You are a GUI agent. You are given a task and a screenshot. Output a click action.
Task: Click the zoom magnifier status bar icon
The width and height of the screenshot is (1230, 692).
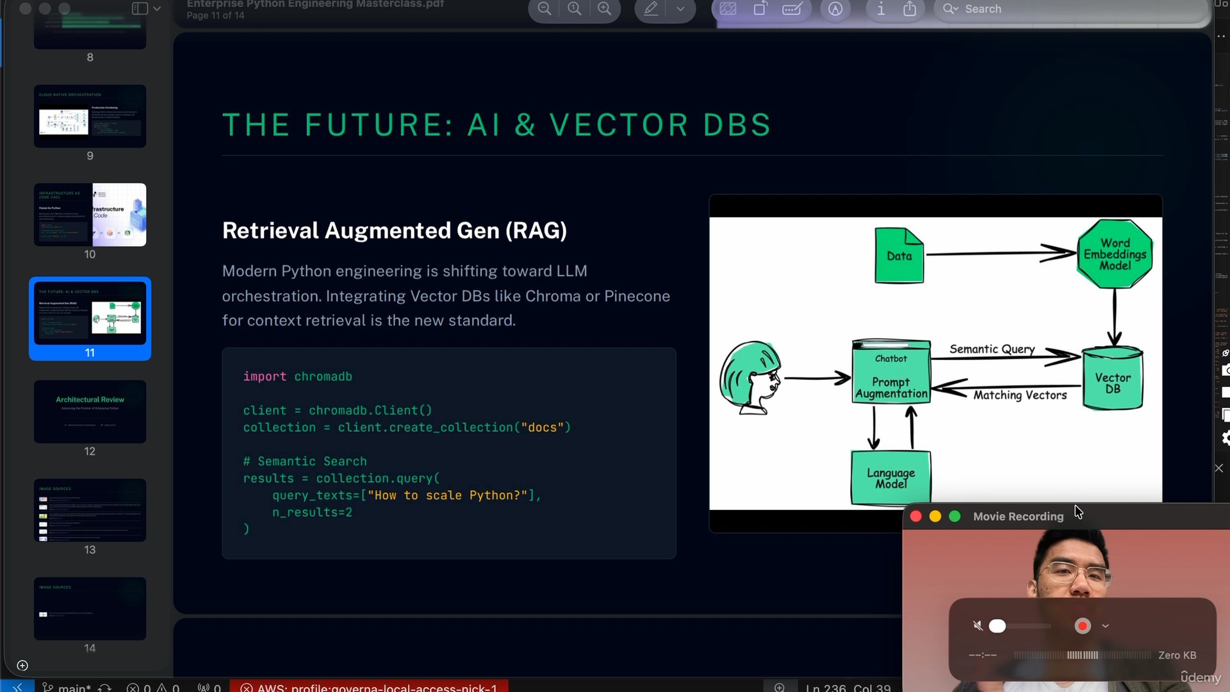pos(780,687)
